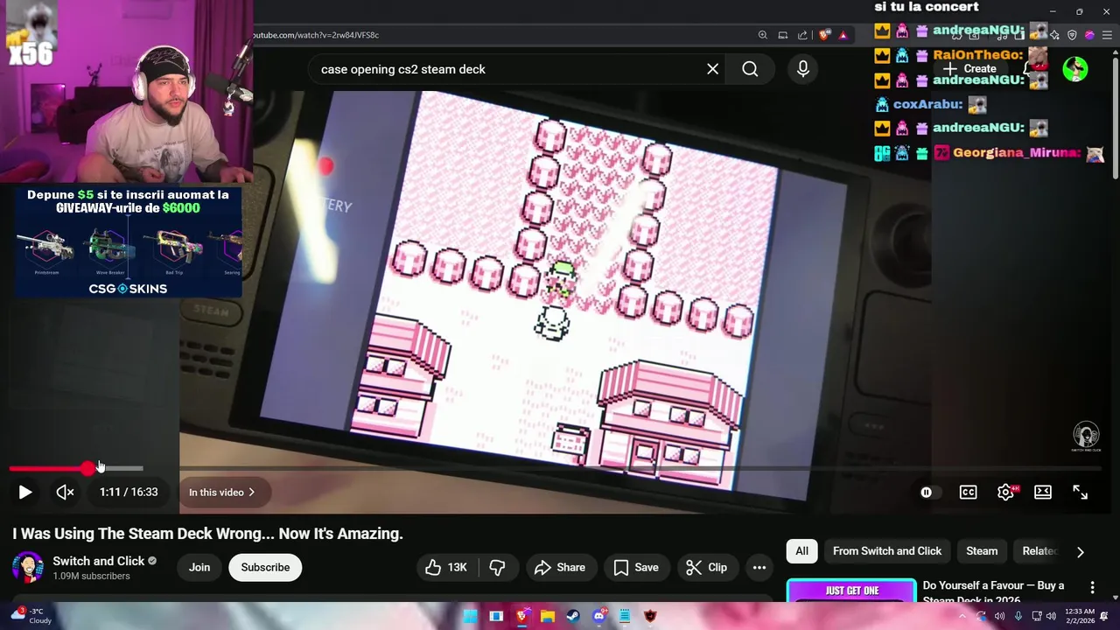The image size is (1120, 630).
Task: Show hidden system tray icons
Action: click(962, 616)
